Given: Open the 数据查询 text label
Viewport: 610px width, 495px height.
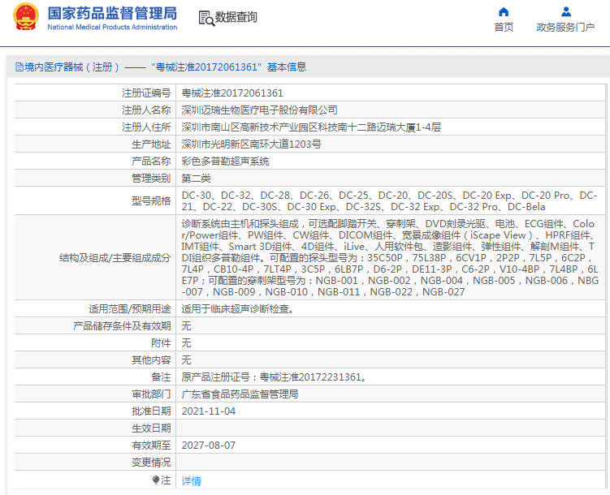Looking at the screenshot, I should coord(237,17).
